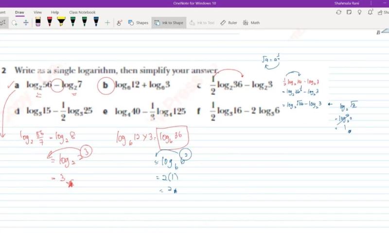Toggle Ink to Shape
The width and height of the screenshot is (389, 233).
pos(169,23)
